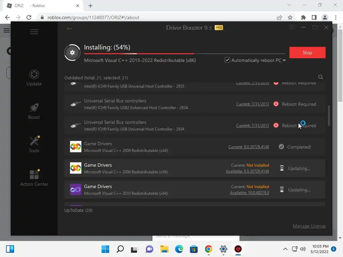Viewport: 343px width, 257px height.
Task: Click the installing progress bar
Action: 185,54
